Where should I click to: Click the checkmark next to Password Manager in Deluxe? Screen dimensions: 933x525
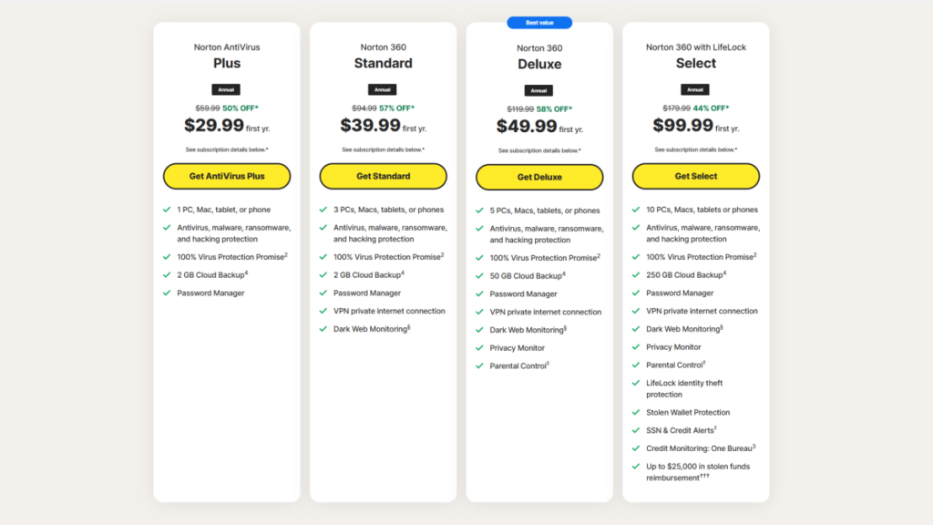point(480,293)
